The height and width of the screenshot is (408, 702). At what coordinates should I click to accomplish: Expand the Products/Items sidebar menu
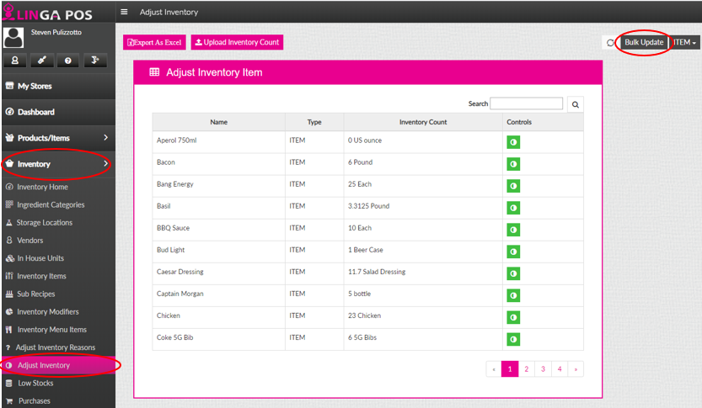[x=58, y=138]
